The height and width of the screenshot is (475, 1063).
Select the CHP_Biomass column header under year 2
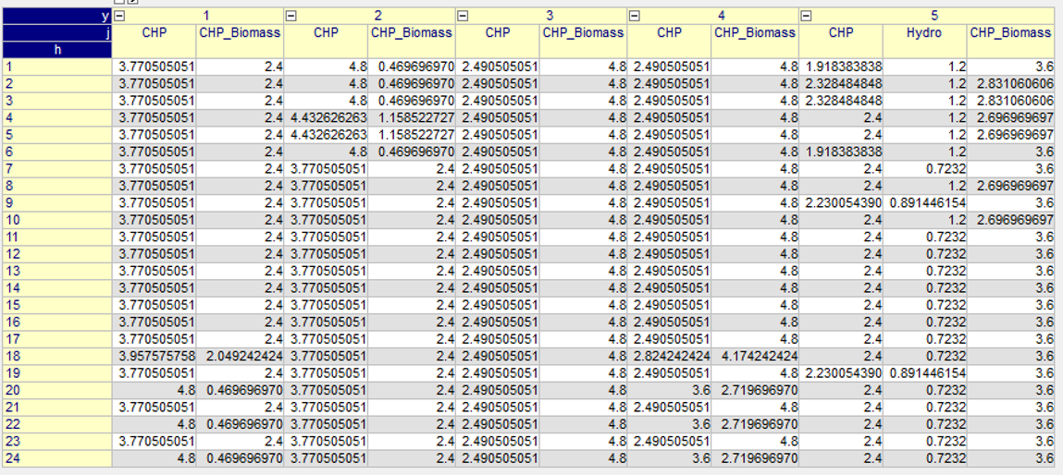412,42
